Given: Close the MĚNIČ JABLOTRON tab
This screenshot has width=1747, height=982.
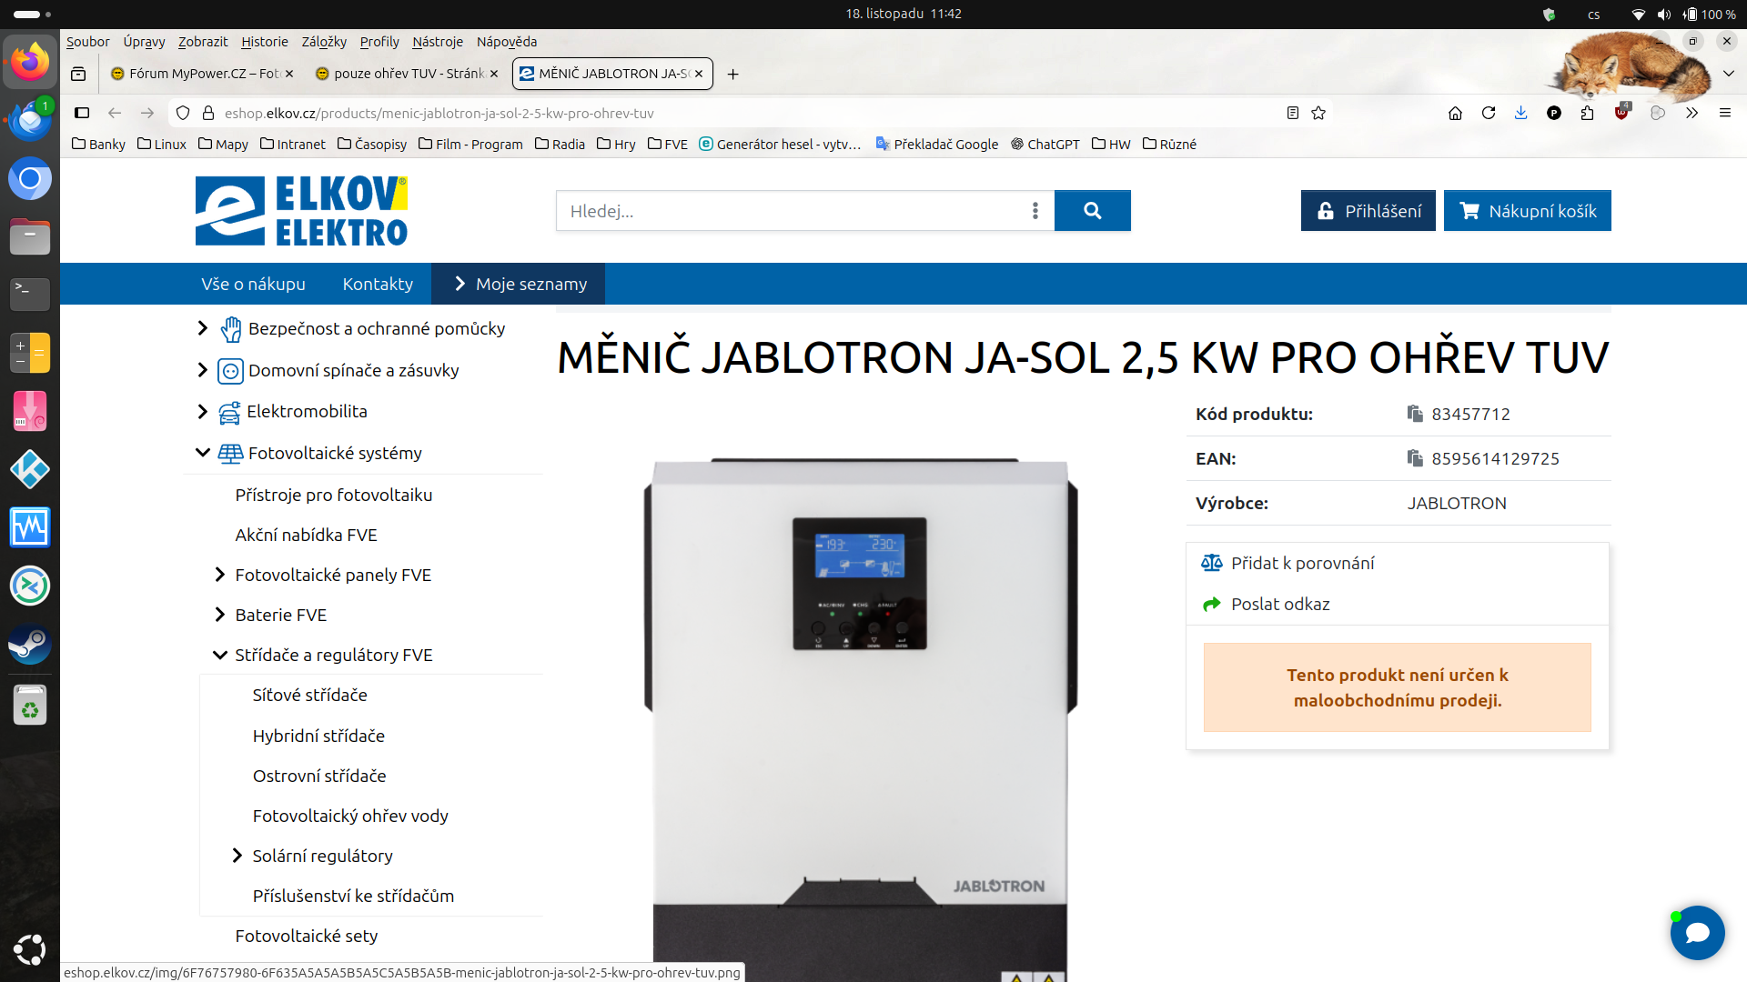Looking at the screenshot, I should click(699, 74).
